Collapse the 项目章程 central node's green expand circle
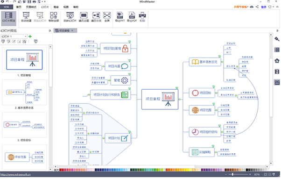Image resolution: width=281 pixels, height=179 pixels. [x=179, y=99]
